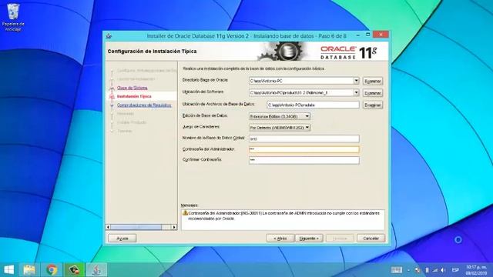Focus the Confirm password field
493x277 pixels.
click(x=304, y=160)
